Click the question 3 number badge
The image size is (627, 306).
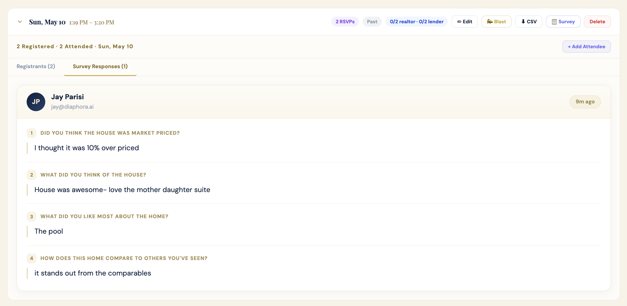pyautogui.click(x=31, y=216)
